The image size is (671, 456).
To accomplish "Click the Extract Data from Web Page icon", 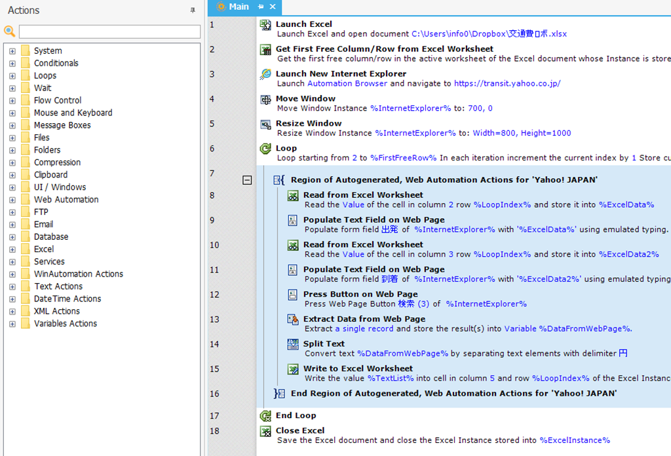I will click(x=293, y=320).
